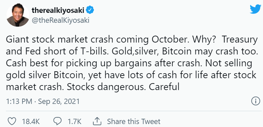
Task: Open the author's profile avatar photo
Action: 18,15
